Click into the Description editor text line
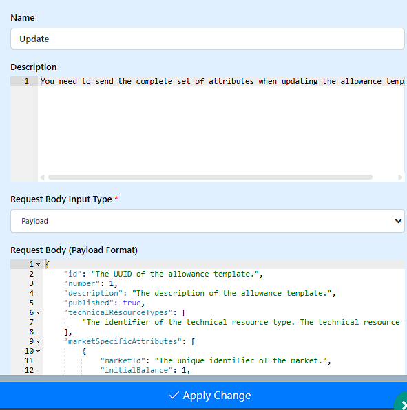This screenshot has width=407, height=410. pos(222,81)
